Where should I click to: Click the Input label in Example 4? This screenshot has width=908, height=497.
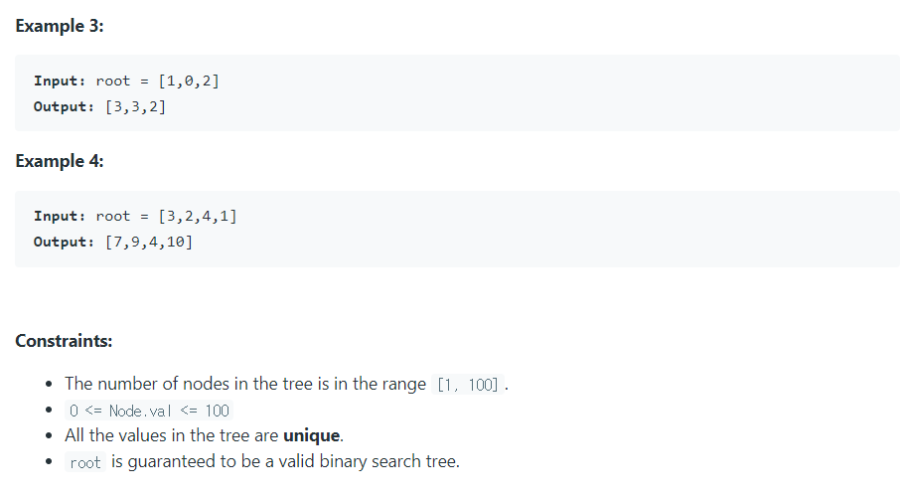(x=60, y=216)
